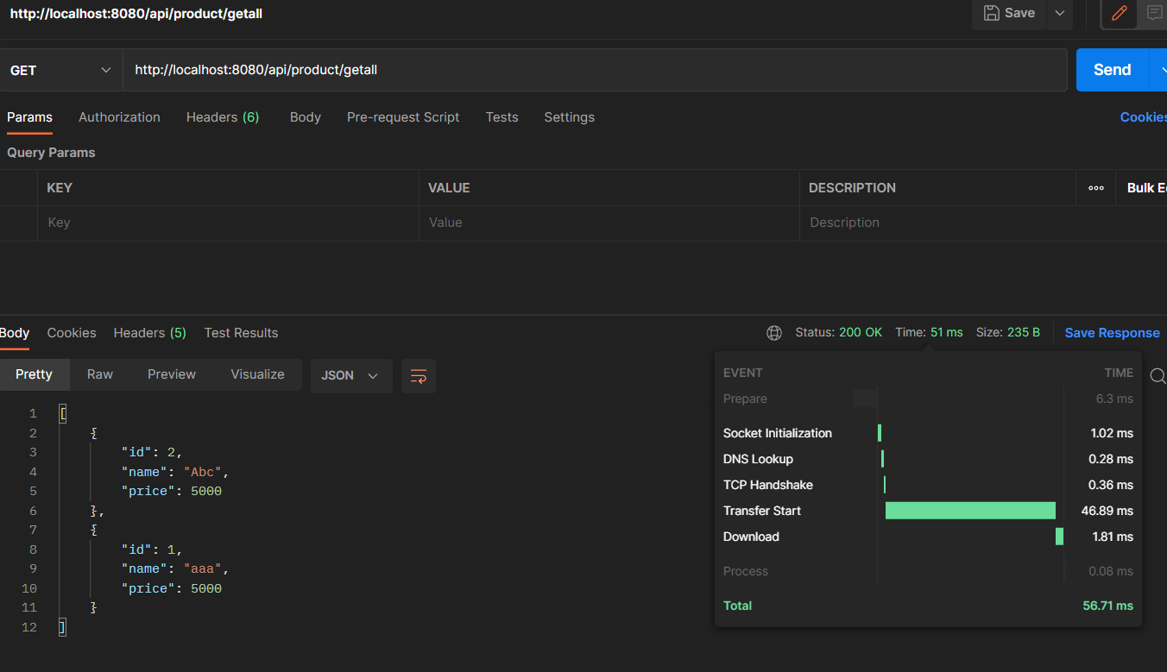The image size is (1167, 672).
Task: Click the Download timing row label
Action: tap(751, 537)
